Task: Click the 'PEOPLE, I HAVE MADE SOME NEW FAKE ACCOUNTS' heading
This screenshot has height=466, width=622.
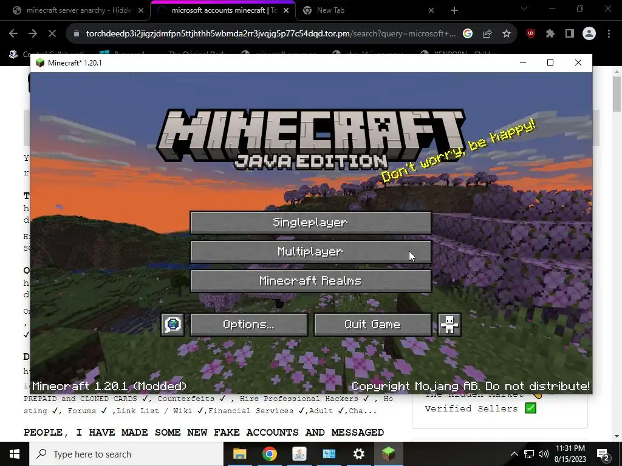Action: tap(203, 432)
